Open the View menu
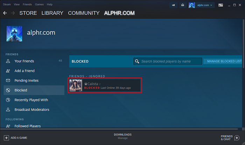Viewport: 245px width, 145px height. pyautogui.click(x=16, y=4)
